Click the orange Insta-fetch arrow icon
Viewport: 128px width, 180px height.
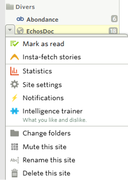click(14, 57)
